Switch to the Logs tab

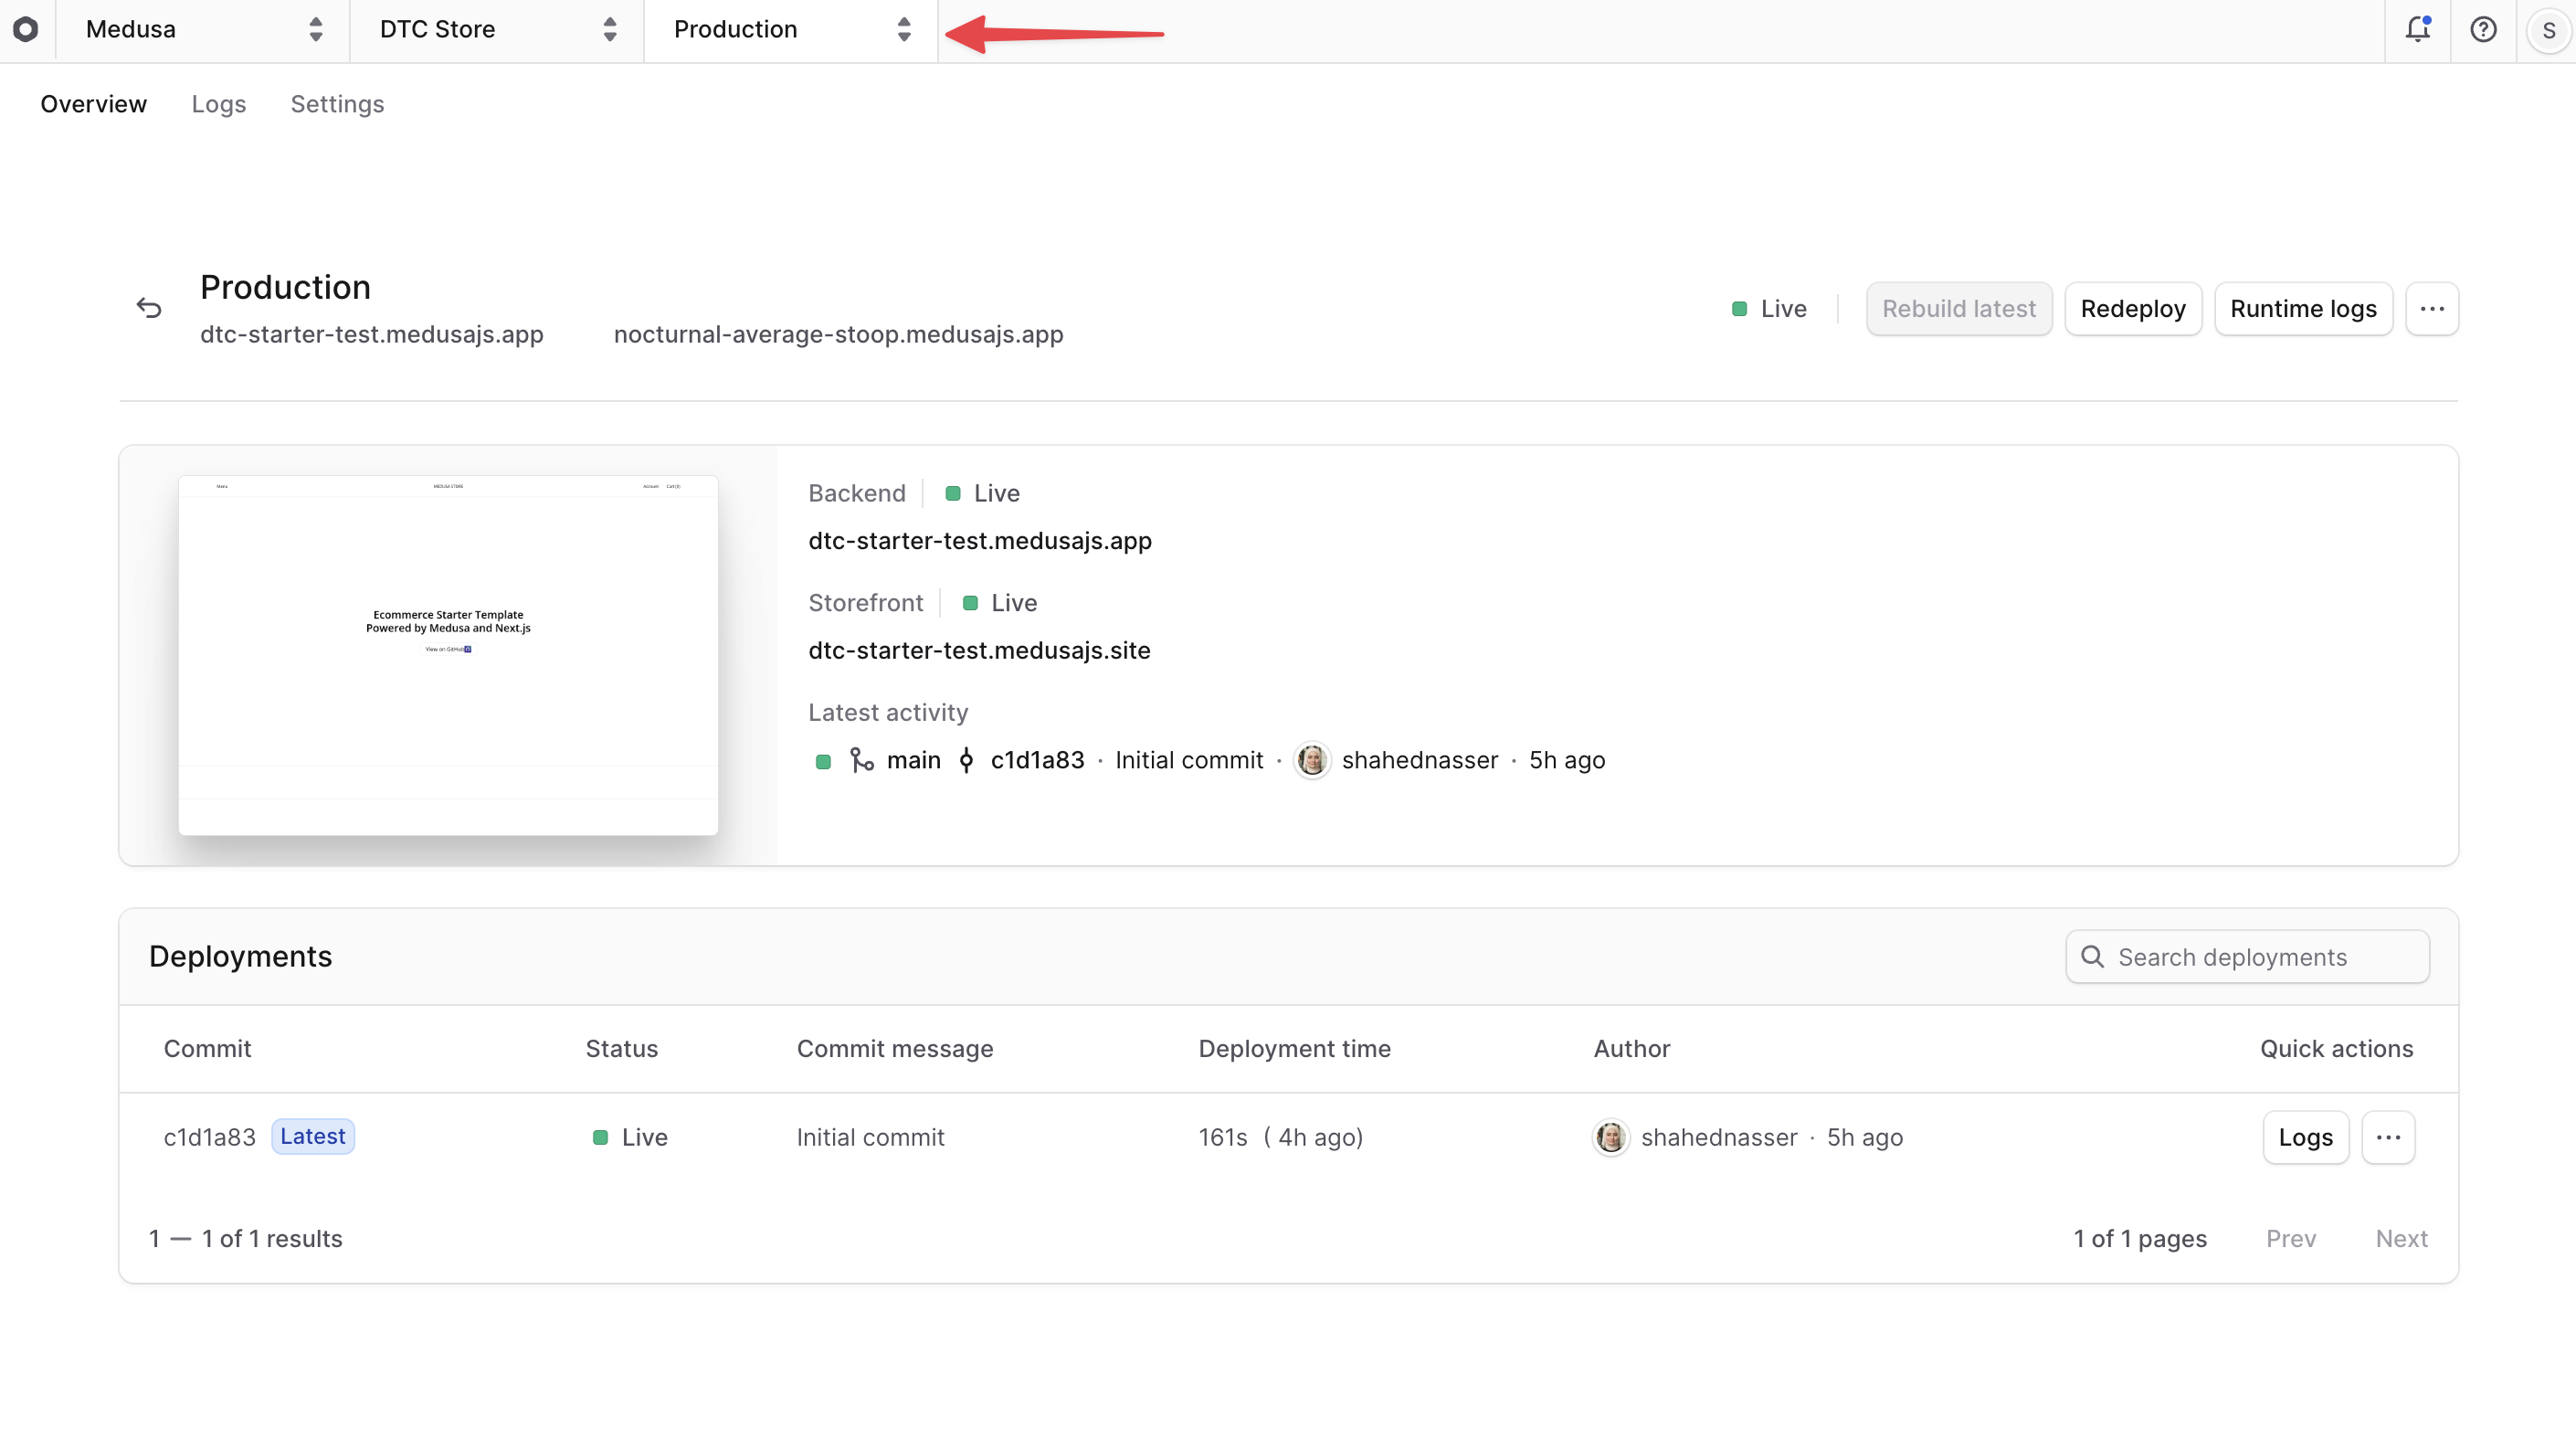click(218, 104)
